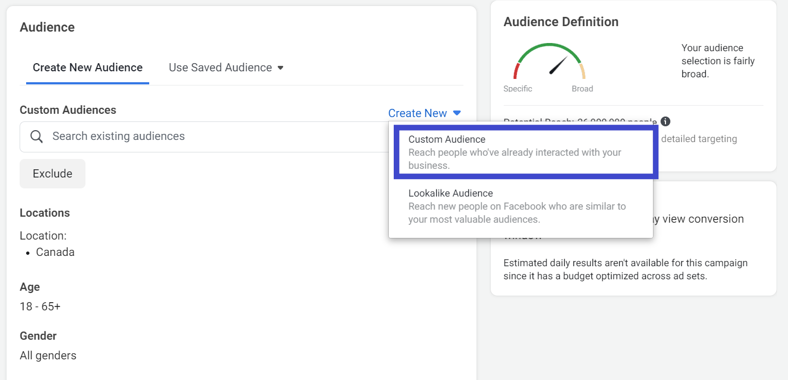Click the Locations section heading
Image resolution: width=788 pixels, height=380 pixels.
tap(45, 213)
